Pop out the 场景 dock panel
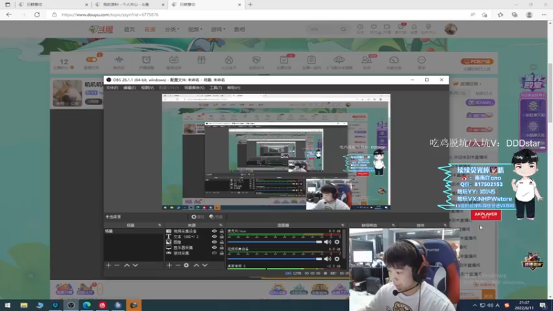 pos(160,225)
